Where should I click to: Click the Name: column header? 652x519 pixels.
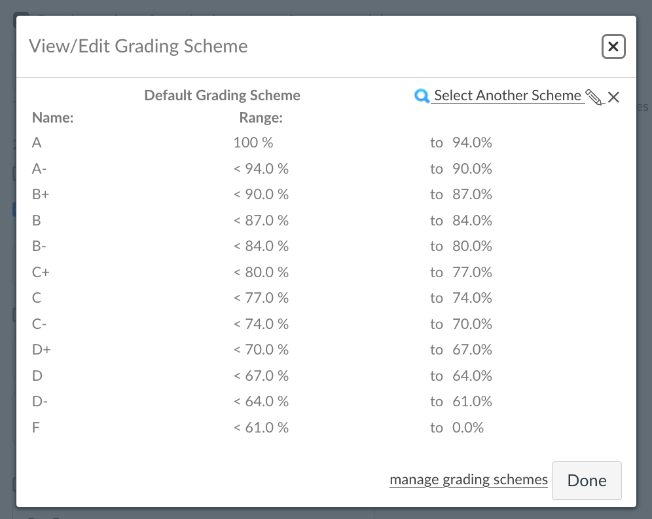tap(52, 119)
